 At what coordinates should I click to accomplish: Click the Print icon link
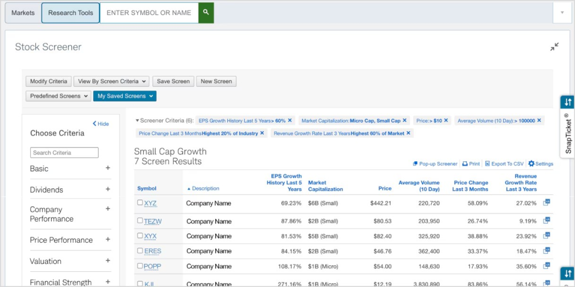coord(471,164)
